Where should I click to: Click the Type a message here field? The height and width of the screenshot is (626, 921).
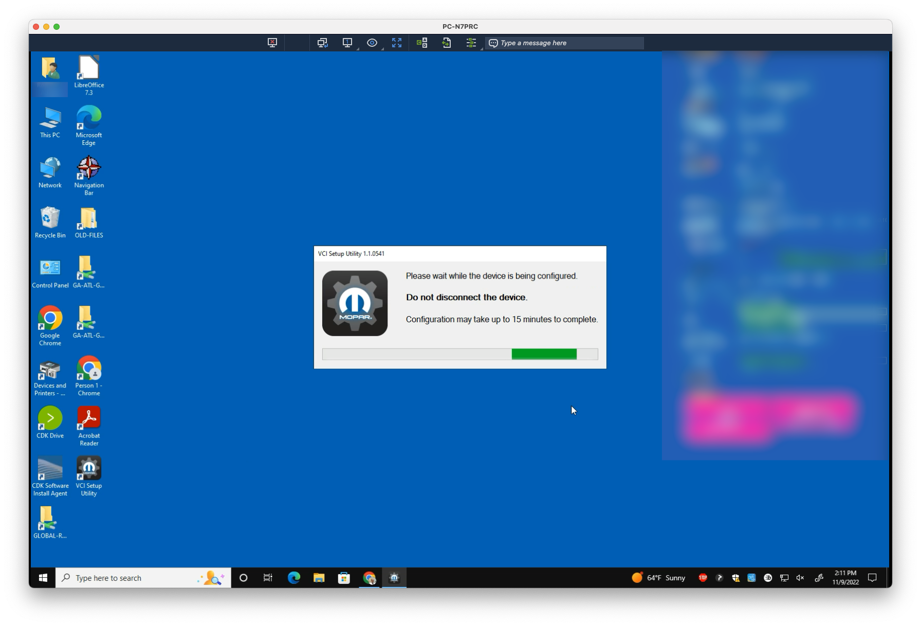(564, 43)
